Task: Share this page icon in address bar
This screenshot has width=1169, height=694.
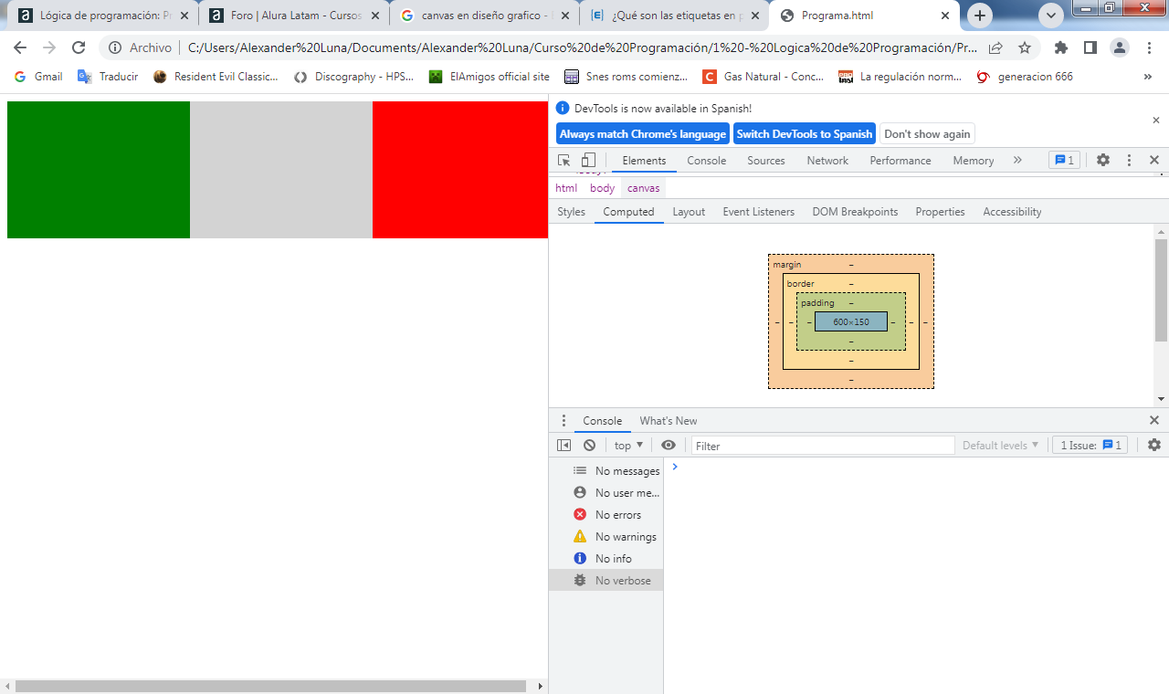Action: point(995,47)
